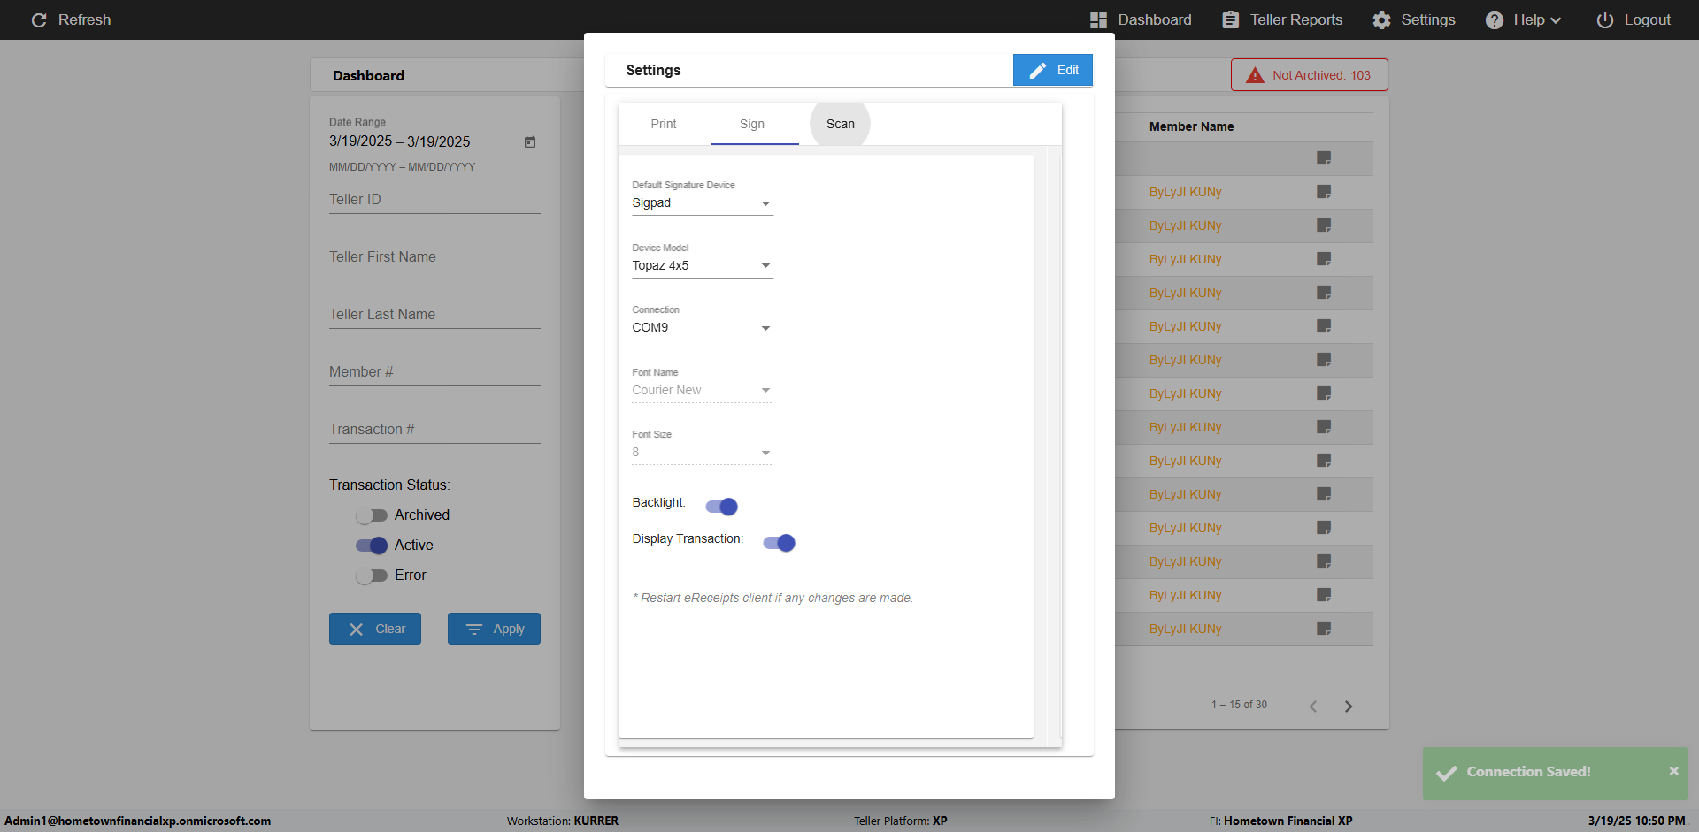Enable the Error status filter
Image resolution: width=1699 pixels, height=832 pixels.
click(x=372, y=576)
